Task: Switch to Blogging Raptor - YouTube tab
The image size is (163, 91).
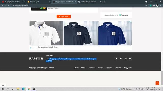Action: point(12,2)
